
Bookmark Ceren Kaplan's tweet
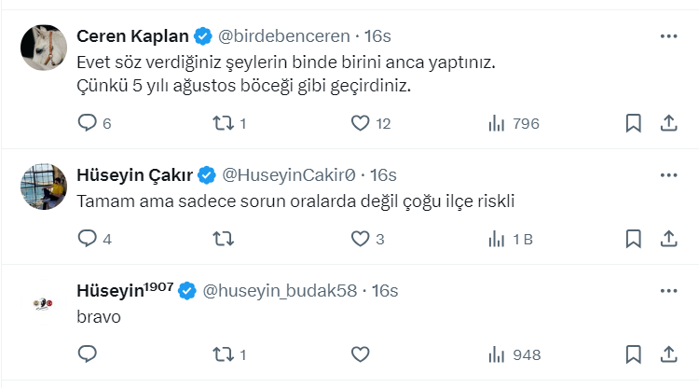point(633,123)
